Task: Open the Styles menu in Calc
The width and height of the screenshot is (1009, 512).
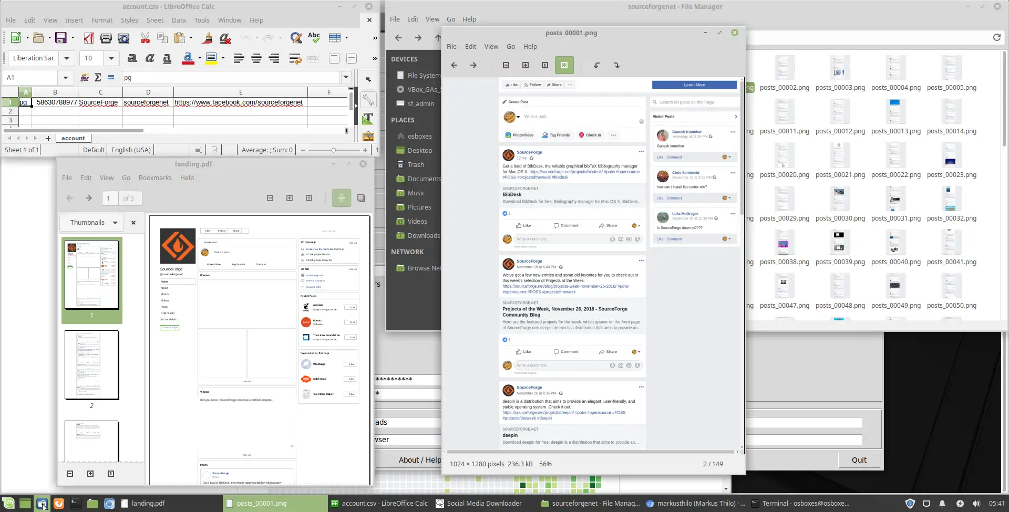Action: (x=129, y=20)
